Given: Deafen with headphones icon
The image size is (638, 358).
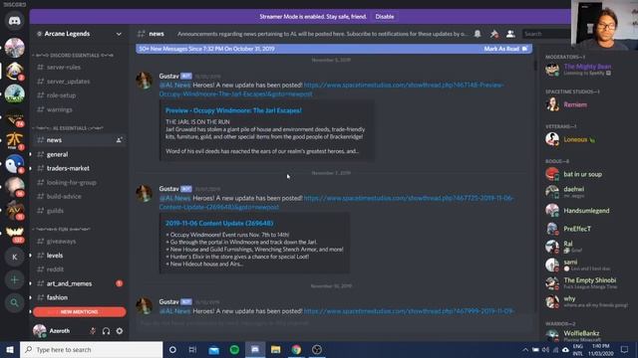Looking at the screenshot, I should point(107,331).
